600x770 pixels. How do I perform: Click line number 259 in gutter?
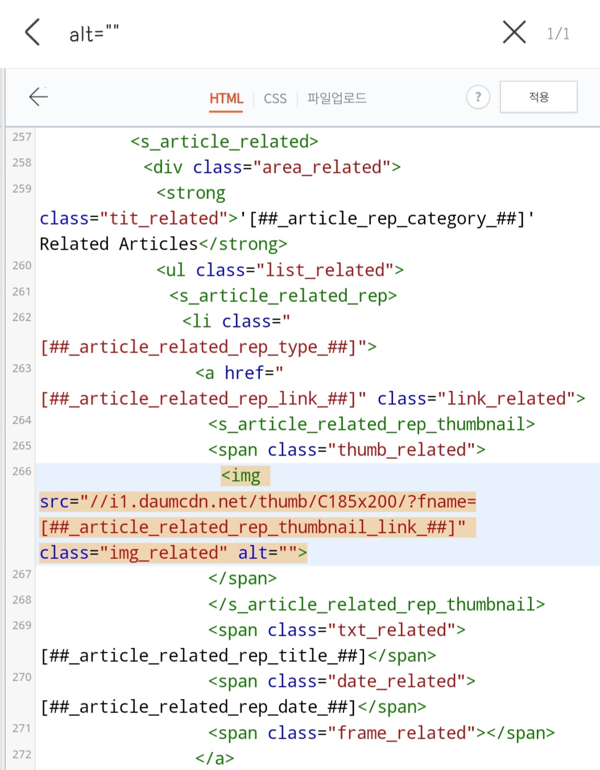pos(22,189)
